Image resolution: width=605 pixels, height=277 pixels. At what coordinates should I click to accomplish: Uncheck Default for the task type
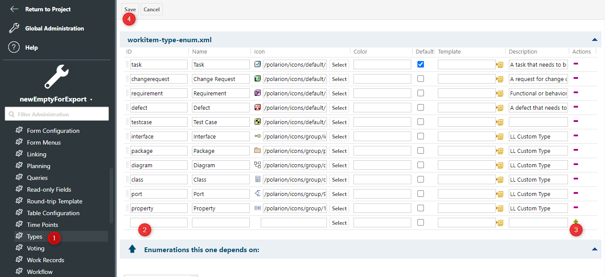pos(420,64)
